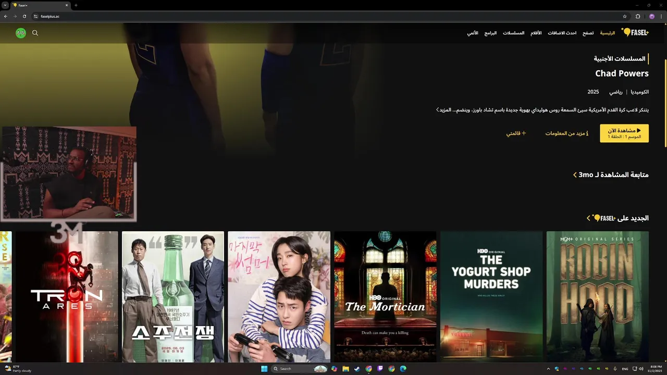Open the Chad Powers title link
Image resolution: width=667 pixels, height=375 pixels.
(x=622, y=73)
